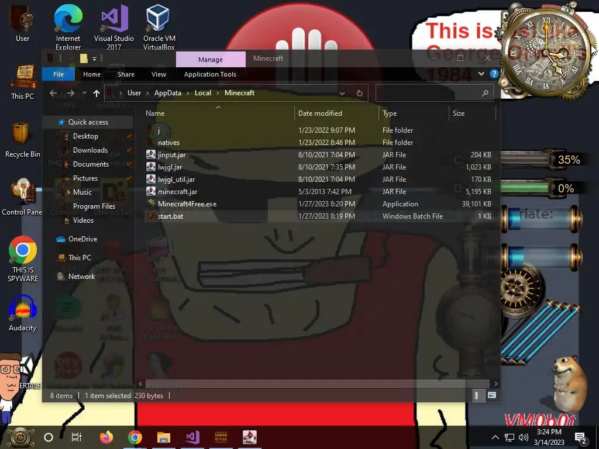Image resolution: width=599 pixels, height=449 pixels.
Task: Click the network tray icon
Action: tap(510, 437)
